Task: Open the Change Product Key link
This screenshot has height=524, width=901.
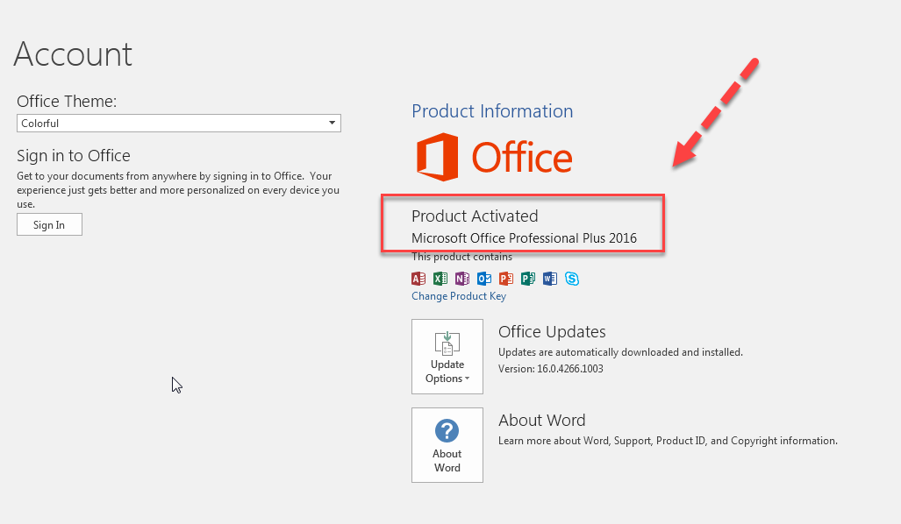Action: pos(459,296)
